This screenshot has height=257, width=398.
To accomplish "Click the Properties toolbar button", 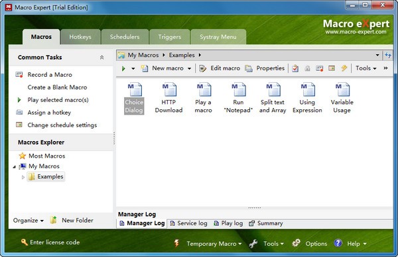I will click(x=265, y=68).
